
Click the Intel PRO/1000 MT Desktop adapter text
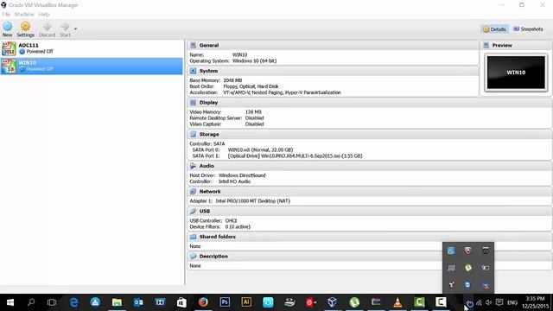click(x=253, y=201)
